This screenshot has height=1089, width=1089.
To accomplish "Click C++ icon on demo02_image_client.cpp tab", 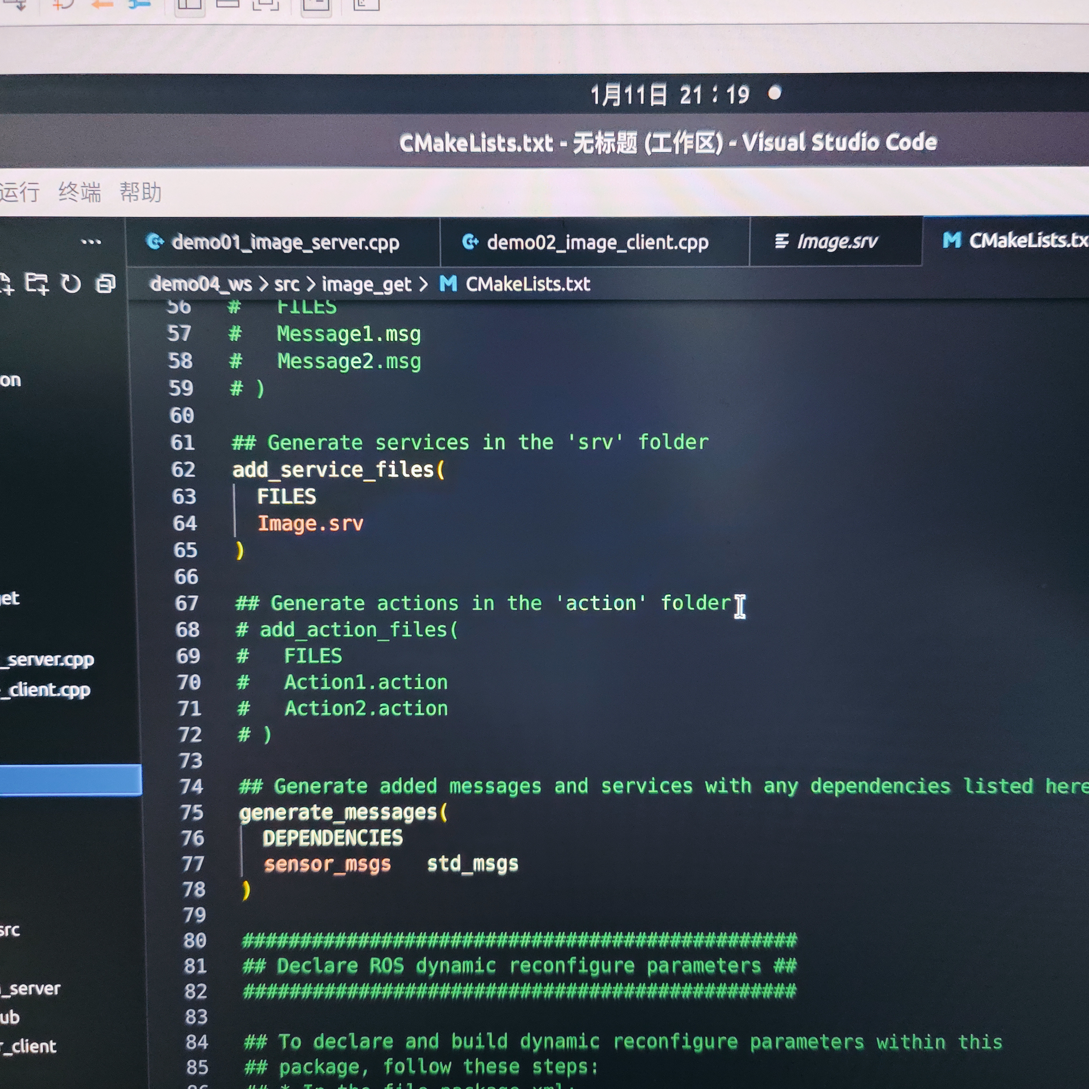I will click(x=470, y=242).
